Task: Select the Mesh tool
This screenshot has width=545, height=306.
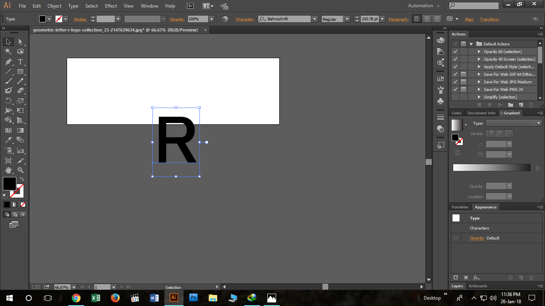Action: [8, 130]
